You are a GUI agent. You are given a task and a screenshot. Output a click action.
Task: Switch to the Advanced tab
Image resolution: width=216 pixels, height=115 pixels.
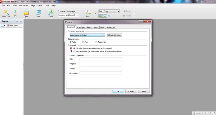[x=111, y=27]
